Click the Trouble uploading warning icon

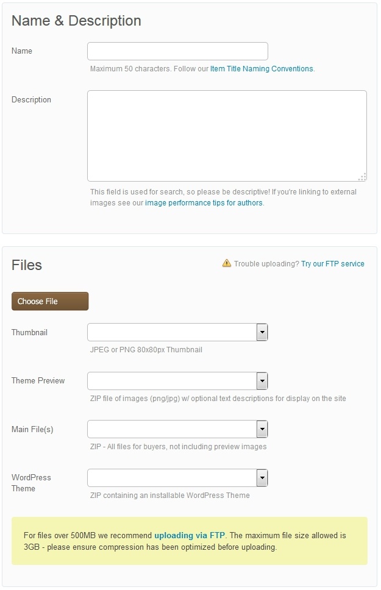227,264
